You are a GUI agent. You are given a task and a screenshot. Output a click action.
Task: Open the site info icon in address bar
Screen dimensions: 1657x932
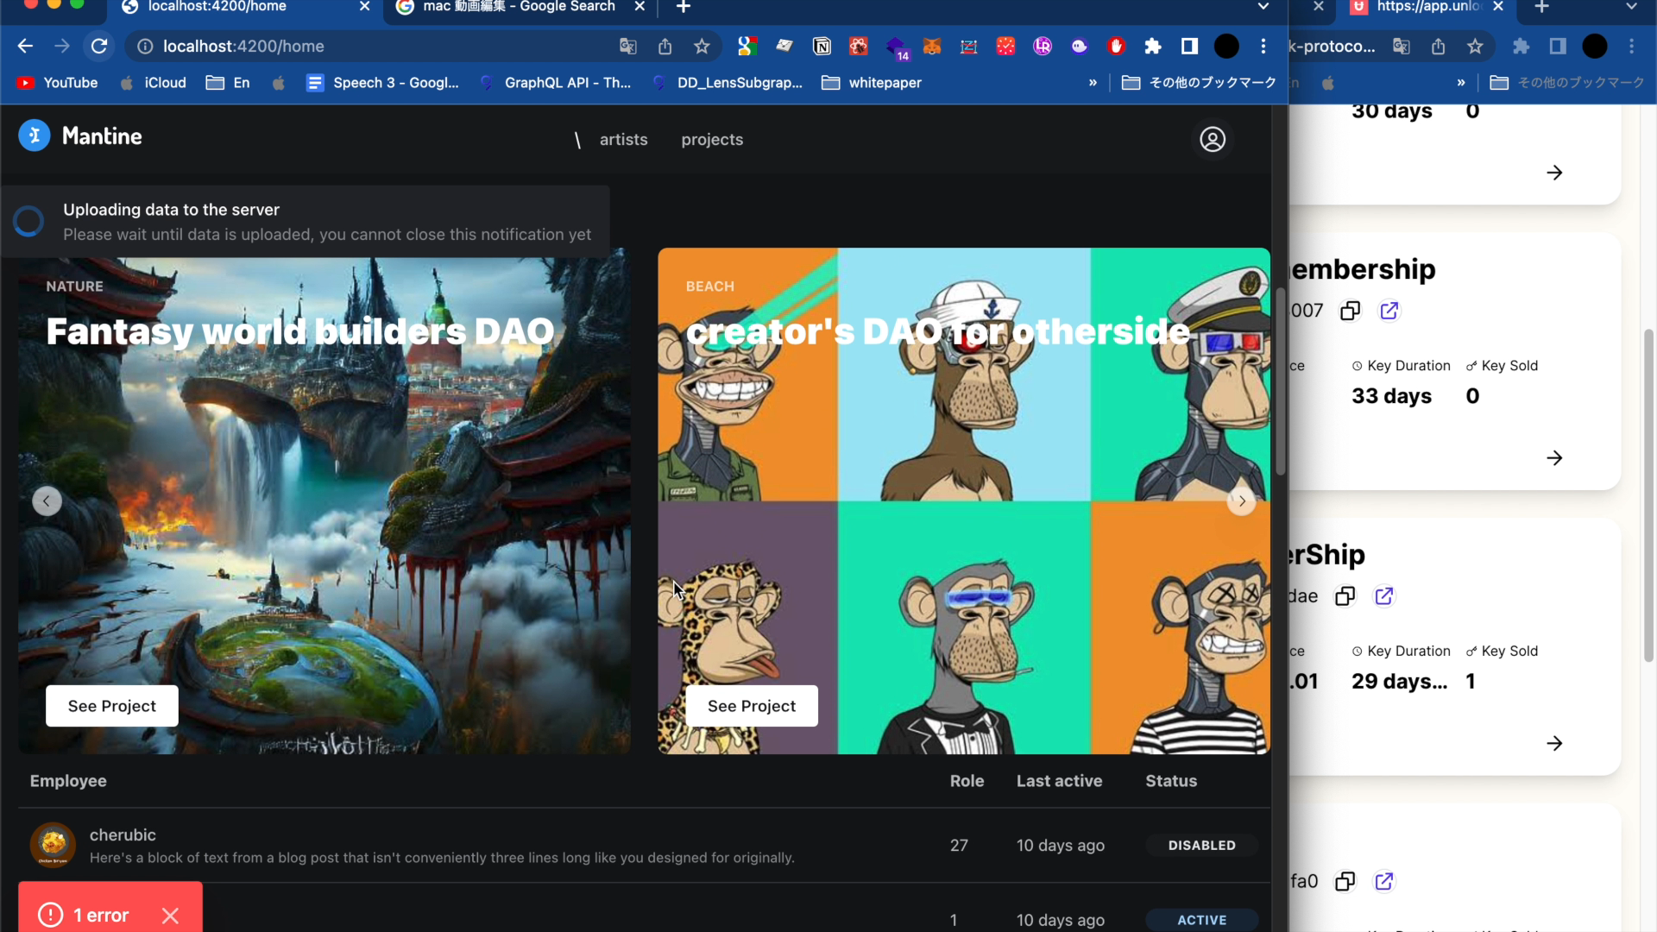[145, 47]
